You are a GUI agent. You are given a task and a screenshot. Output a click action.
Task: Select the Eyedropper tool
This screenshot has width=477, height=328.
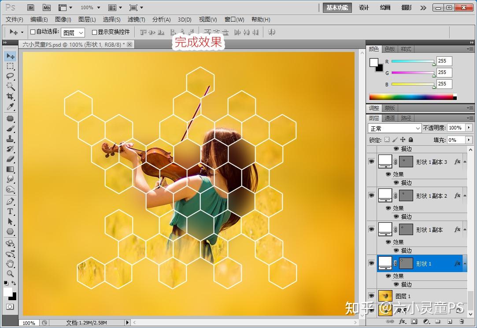(x=10, y=107)
